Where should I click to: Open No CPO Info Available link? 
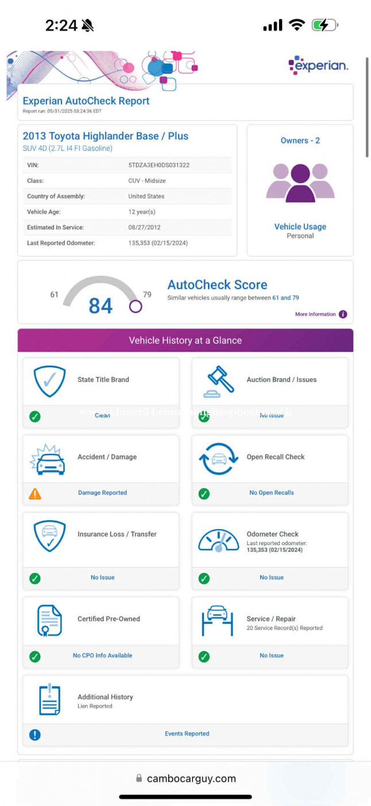(102, 656)
